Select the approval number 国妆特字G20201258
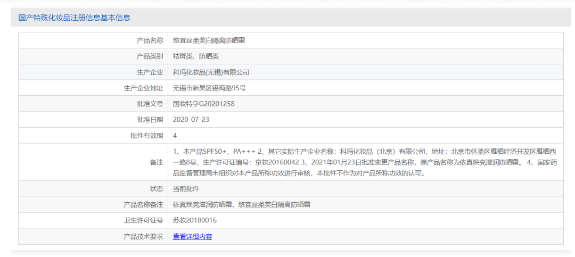The image size is (575, 257). [x=203, y=104]
